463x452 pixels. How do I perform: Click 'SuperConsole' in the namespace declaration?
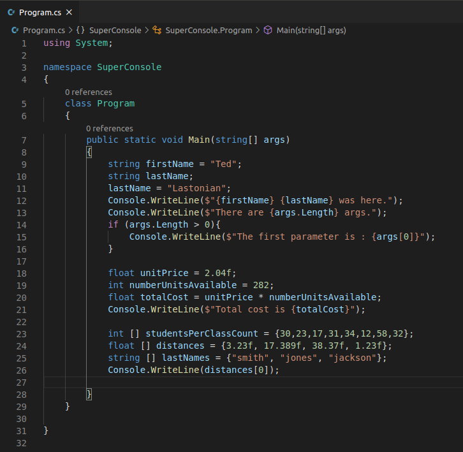[x=129, y=68]
